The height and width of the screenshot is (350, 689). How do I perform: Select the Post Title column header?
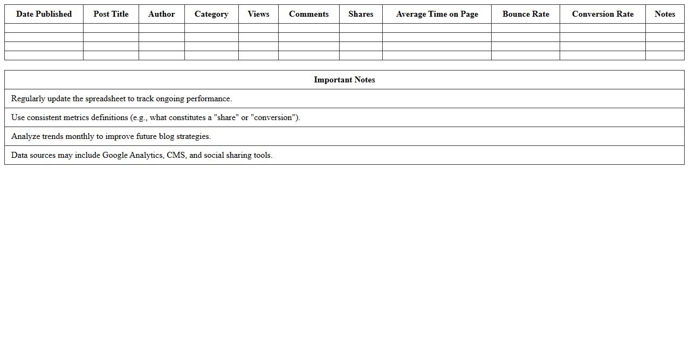coord(111,14)
